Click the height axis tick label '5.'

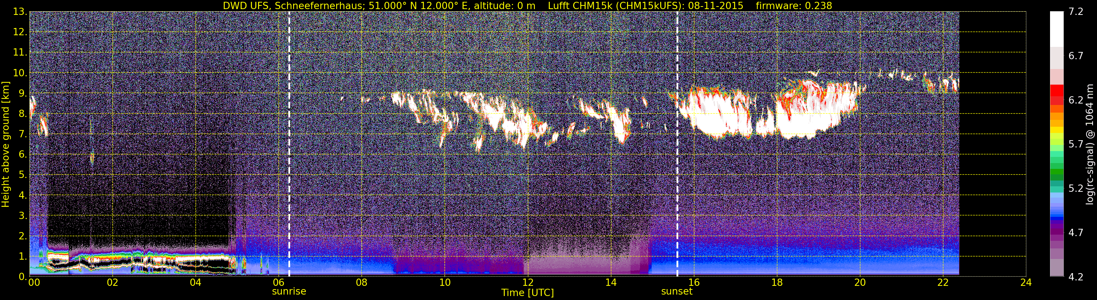tap(23, 175)
